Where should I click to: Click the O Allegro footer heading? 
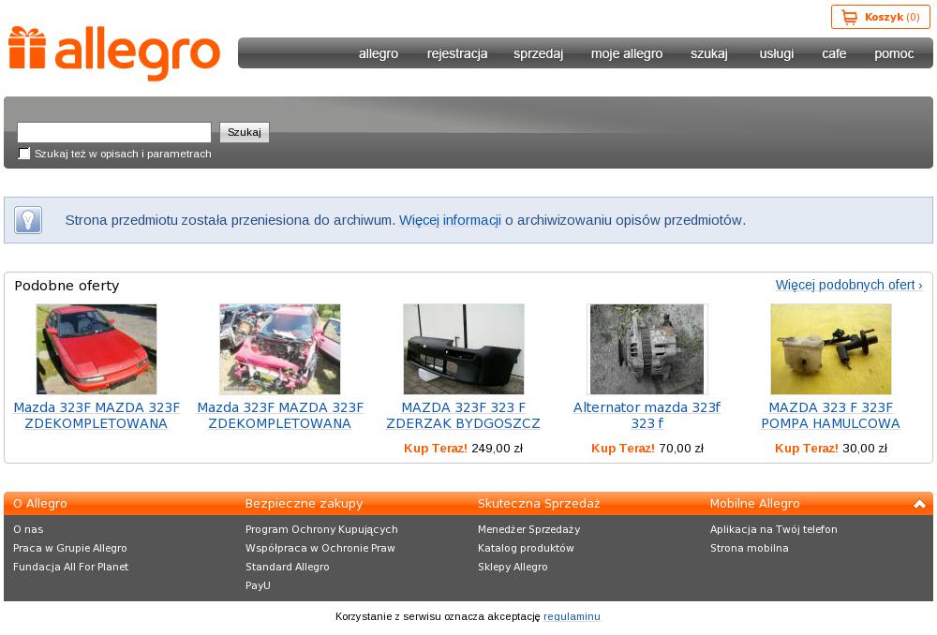[40, 504]
